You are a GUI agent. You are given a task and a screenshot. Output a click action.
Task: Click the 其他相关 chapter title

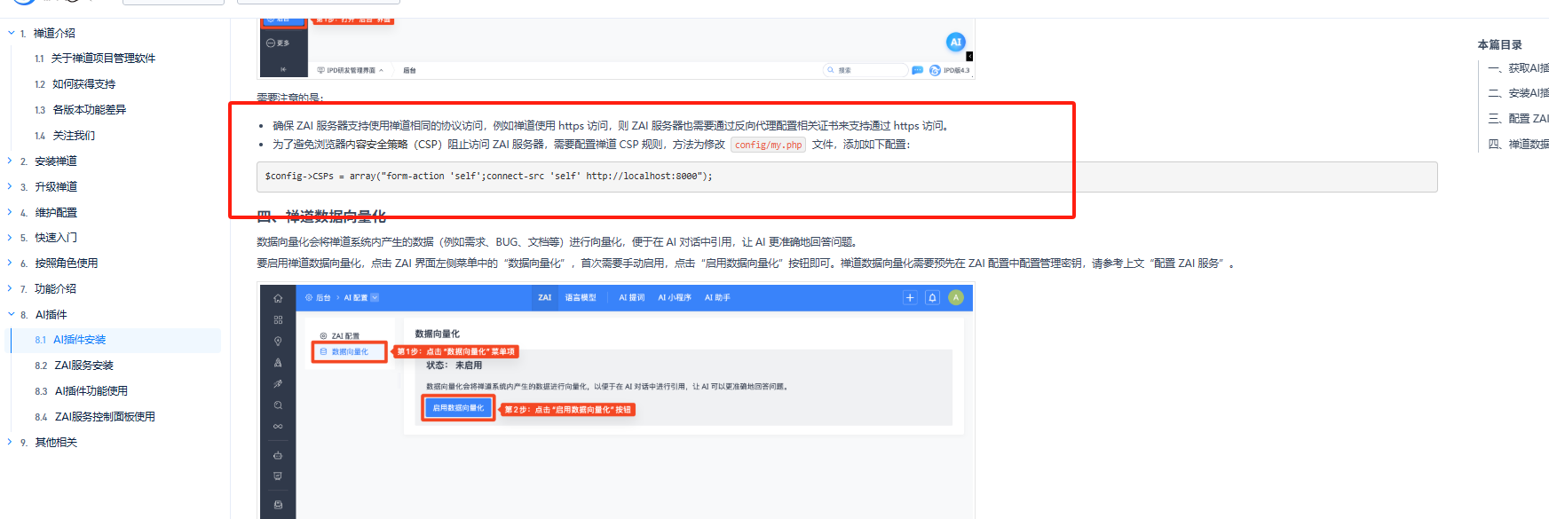56,443
